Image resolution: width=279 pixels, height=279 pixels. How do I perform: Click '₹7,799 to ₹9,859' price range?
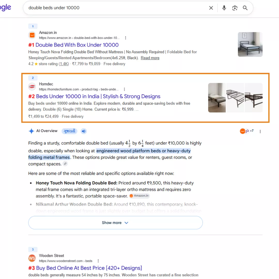[86, 64]
